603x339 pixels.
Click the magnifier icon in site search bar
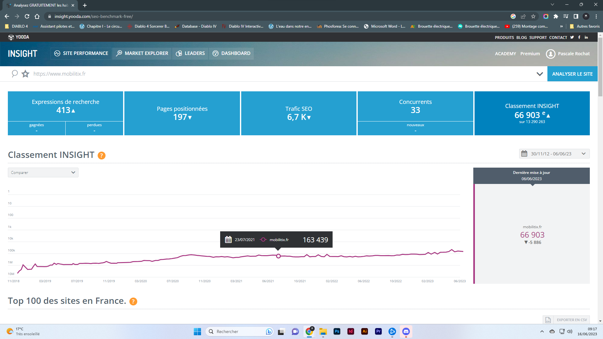[x=14, y=74]
